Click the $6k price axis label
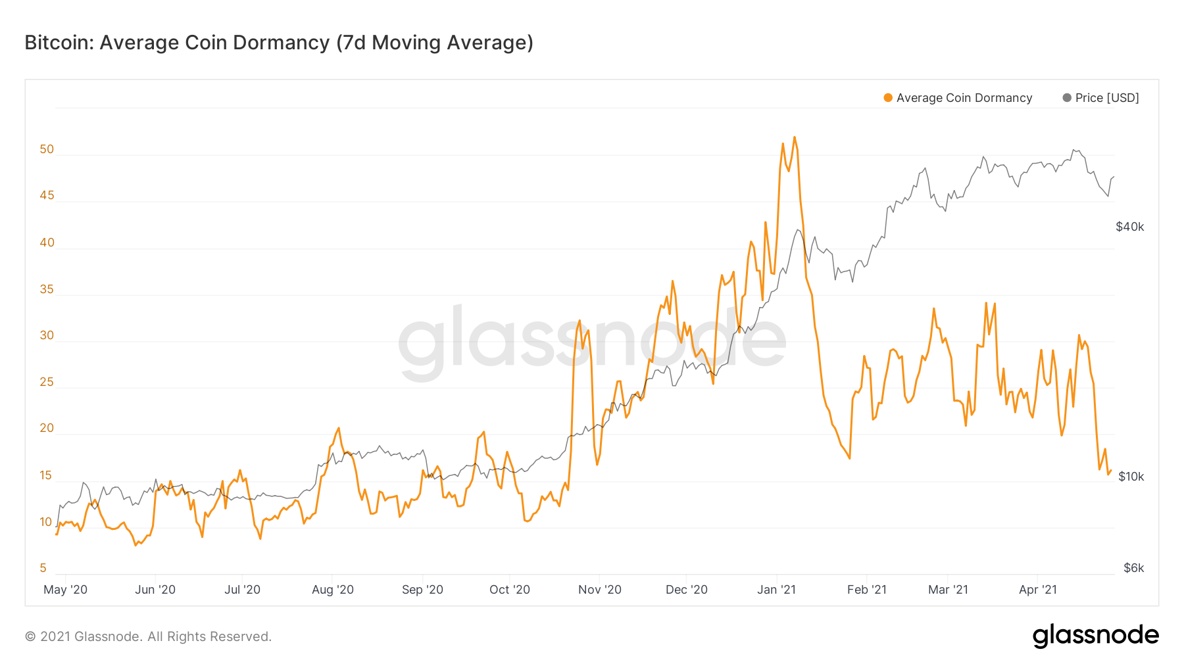The height and width of the screenshot is (666, 1184). coord(1134,568)
